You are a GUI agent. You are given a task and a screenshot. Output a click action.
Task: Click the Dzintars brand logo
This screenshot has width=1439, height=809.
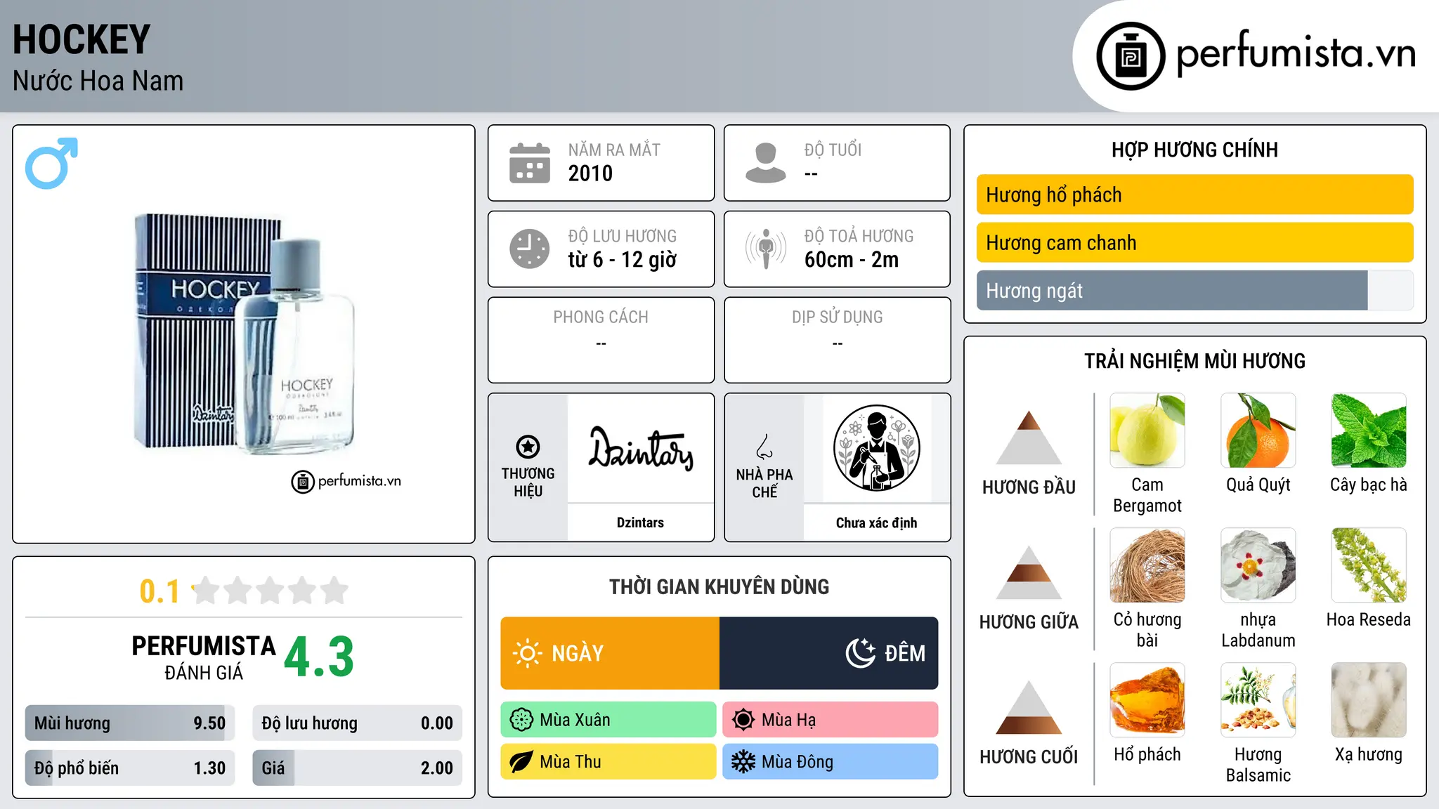[640, 448]
